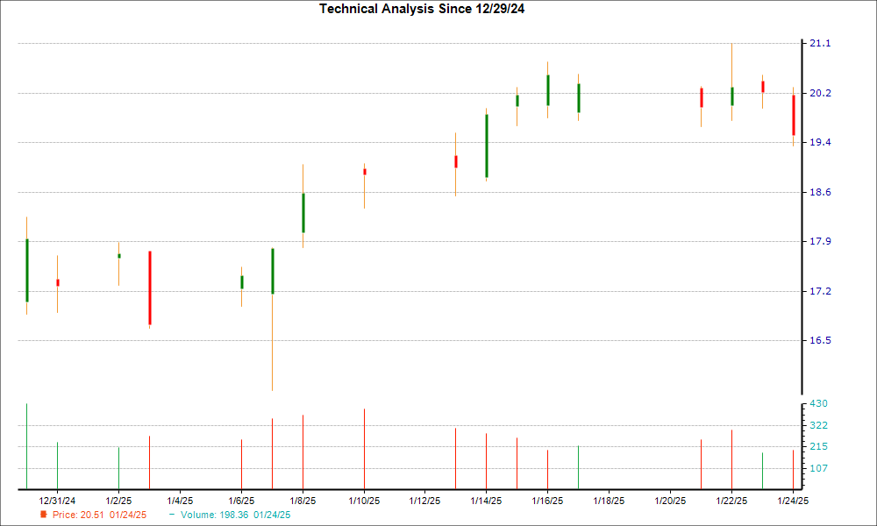The height and width of the screenshot is (526, 877).
Task: Click the tallest volume bar near 1/10/25
Action: click(x=364, y=447)
